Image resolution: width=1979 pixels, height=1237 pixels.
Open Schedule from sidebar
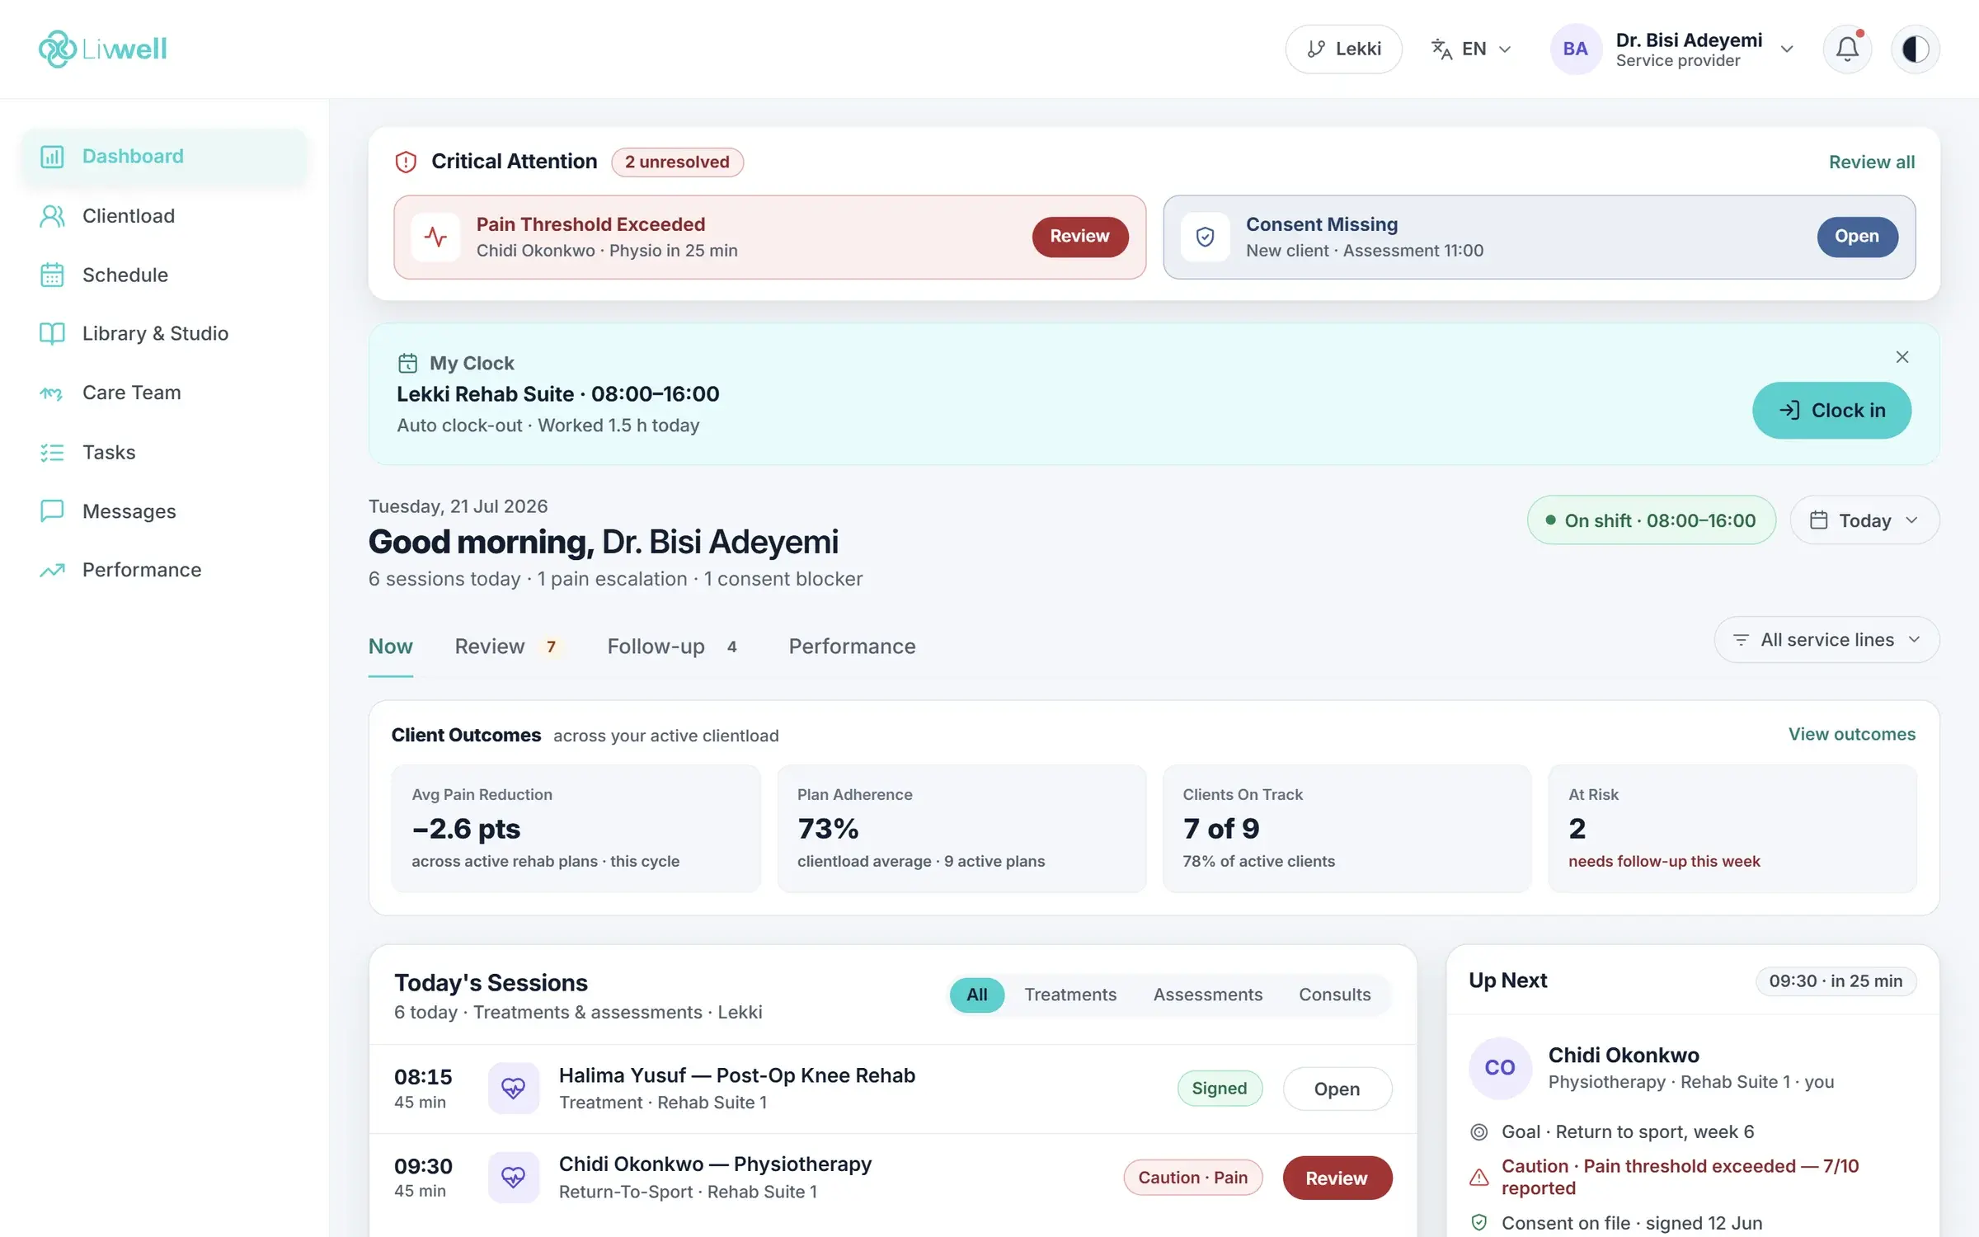click(x=164, y=275)
